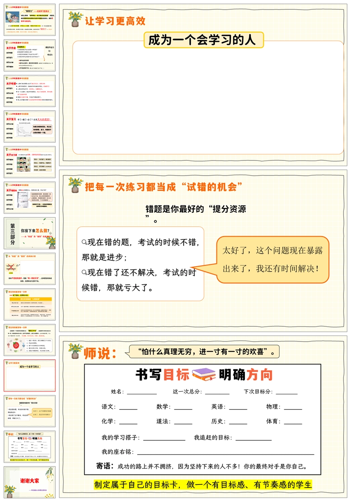
Task: Click the 成为一个会学习的人 title box
Action: pos(204,40)
